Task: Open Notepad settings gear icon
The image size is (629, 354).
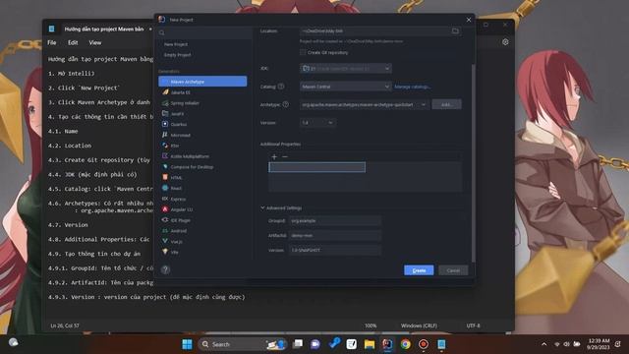Action: point(505,42)
